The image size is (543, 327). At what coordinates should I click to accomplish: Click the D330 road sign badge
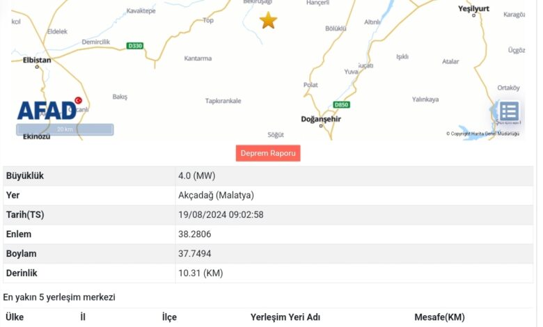click(135, 46)
